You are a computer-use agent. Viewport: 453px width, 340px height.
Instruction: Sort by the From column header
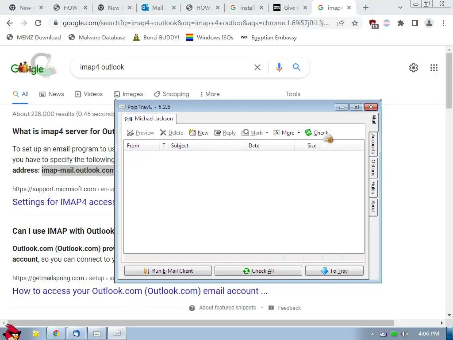[x=142, y=145]
